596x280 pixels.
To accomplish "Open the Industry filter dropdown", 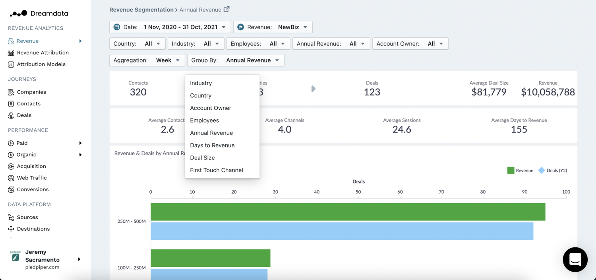I will (196, 44).
